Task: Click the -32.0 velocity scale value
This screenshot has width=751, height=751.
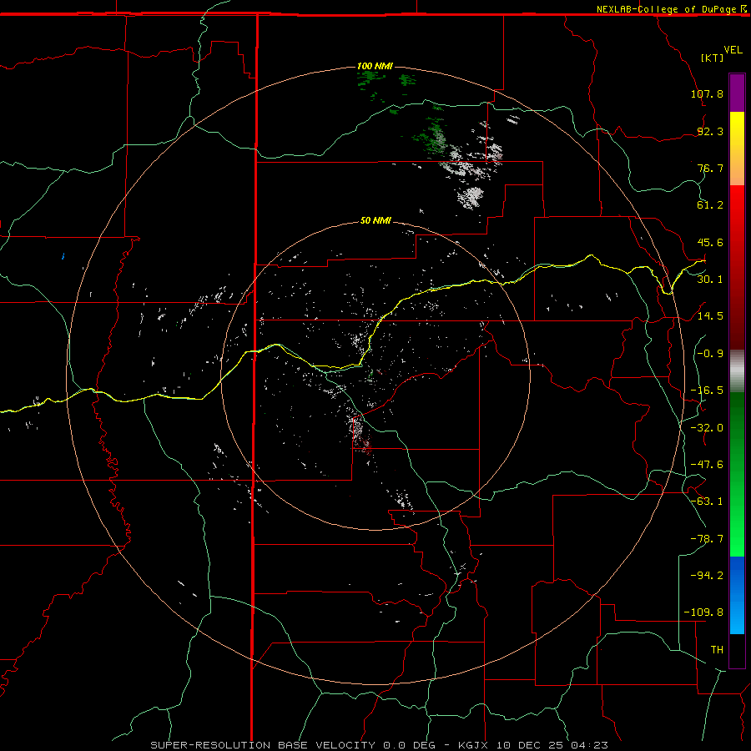Action: [707, 428]
